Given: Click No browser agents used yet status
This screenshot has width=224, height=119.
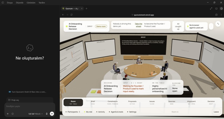Looking at the screenshot, I should click(x=196, y=26).
